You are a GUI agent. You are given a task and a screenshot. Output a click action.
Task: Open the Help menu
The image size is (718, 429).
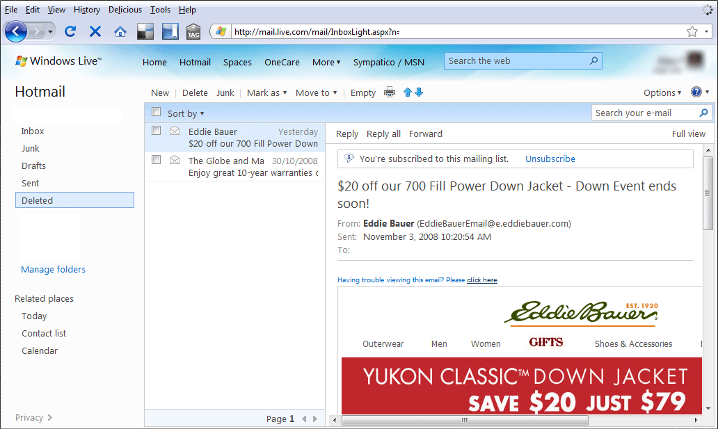click(x=187, y=10)
